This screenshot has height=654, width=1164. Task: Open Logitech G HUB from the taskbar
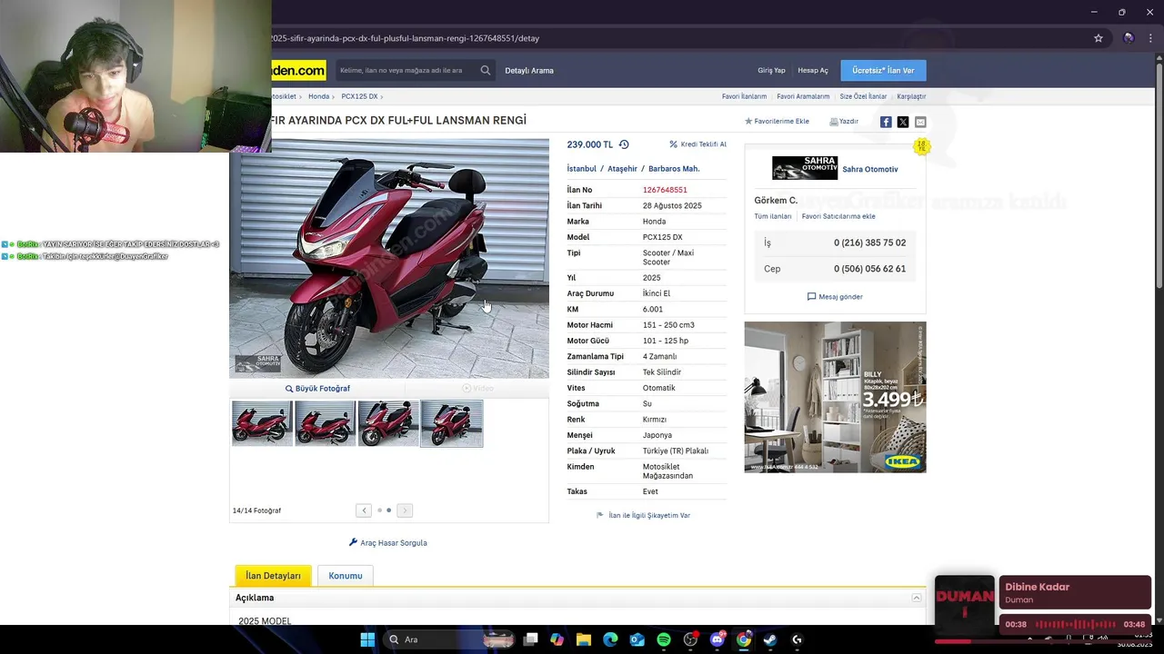[x=797, y=639]
